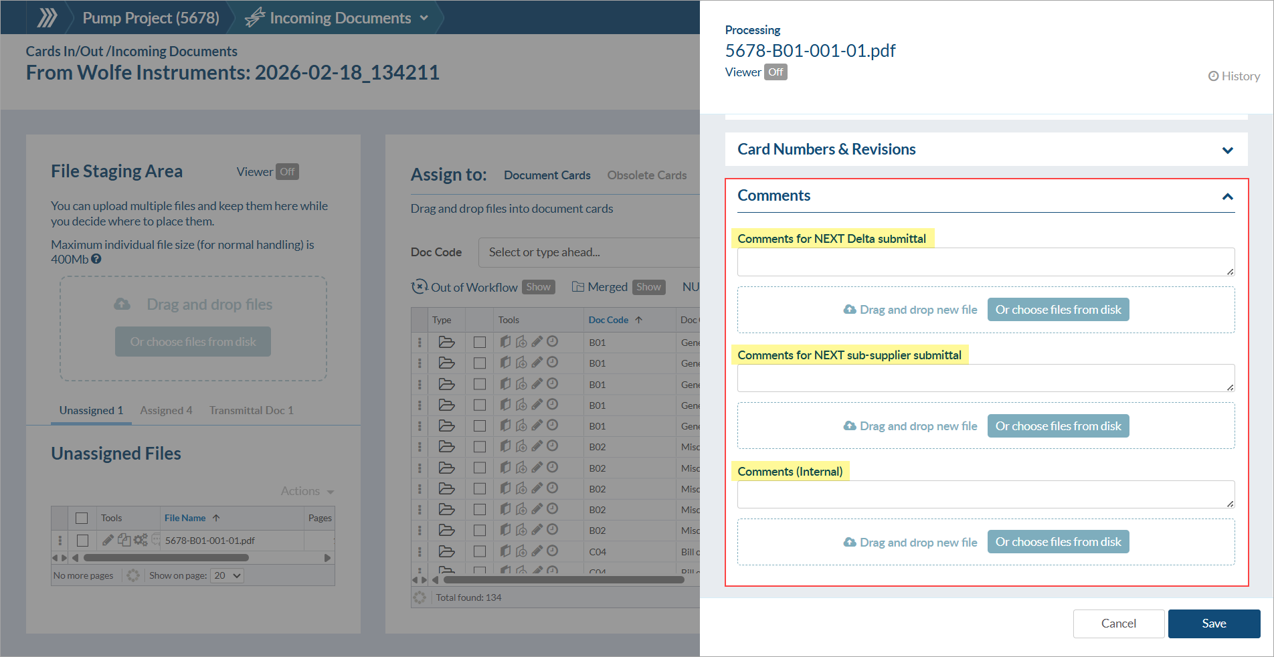Click the comment bubble icon for 5678-B01-001-01.pdf in Unassigned Files
Viewport: 1274px width, 657px height.
156,539
